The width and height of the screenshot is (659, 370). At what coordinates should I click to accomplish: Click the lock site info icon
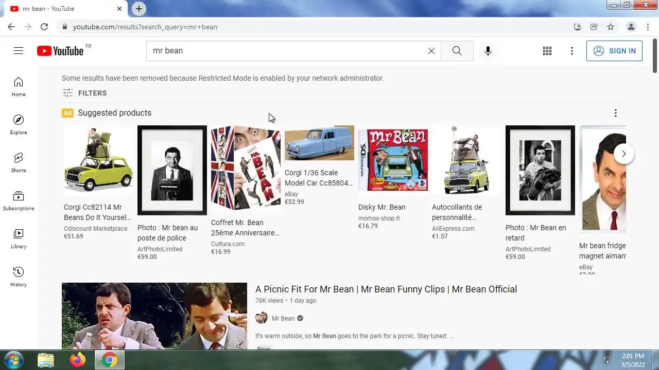[x=64, y=27]
